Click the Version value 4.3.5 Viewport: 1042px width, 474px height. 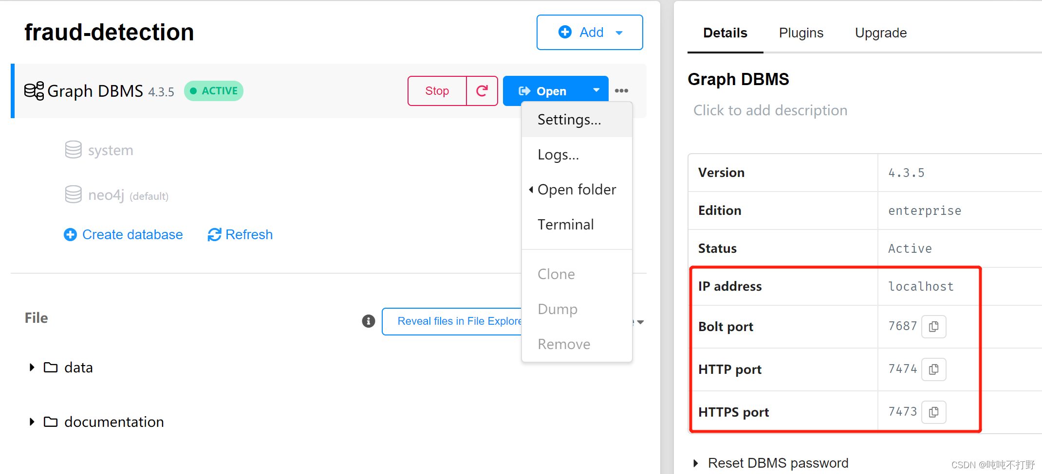click(906, 173)
